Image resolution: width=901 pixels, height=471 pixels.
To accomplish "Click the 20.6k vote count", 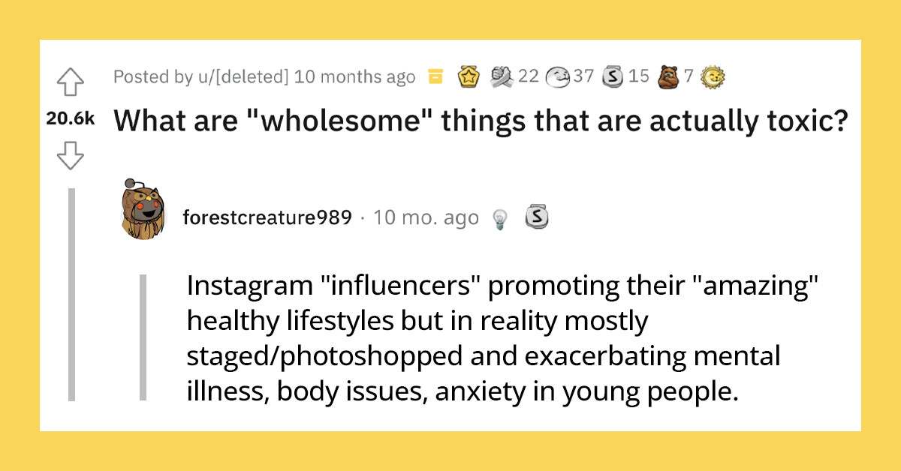I will (70, 118).
